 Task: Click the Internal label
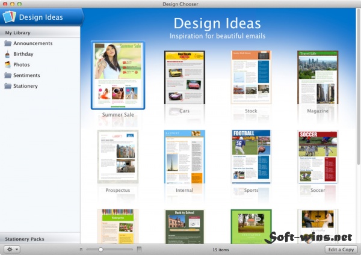pyautogui.click(x=185, y=190)
